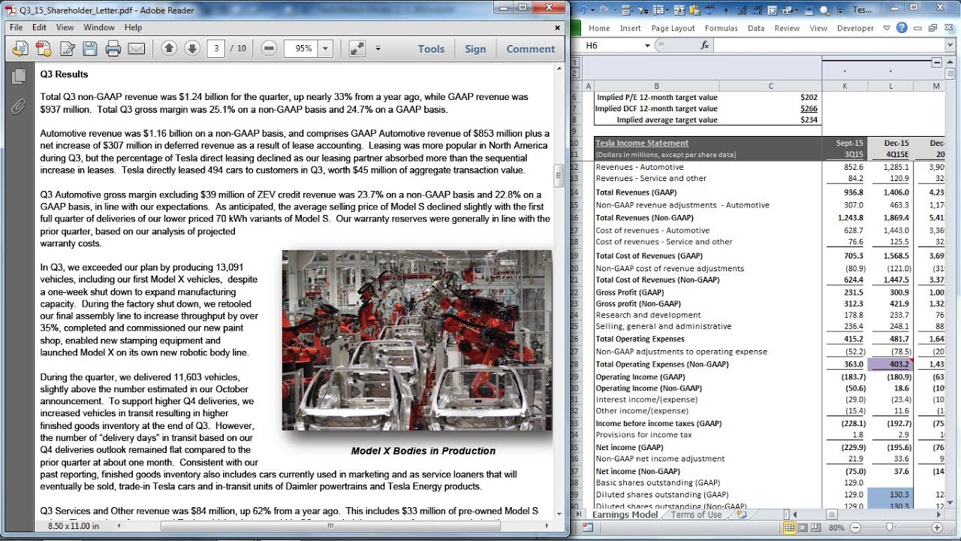This screenshot has width=961, height=541.
Task: Open the Window menu in Adobe Reader
Action: (x=99, y=27)
